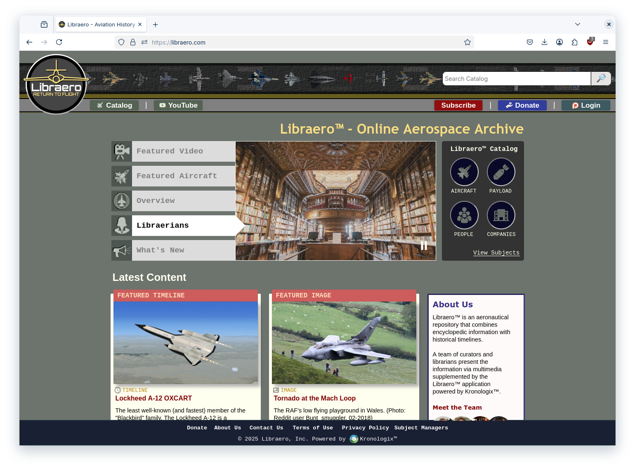The width and height of the screenshot is (635, 469).
Task: Click the footer Donate link
Action: tap(197, 428)
